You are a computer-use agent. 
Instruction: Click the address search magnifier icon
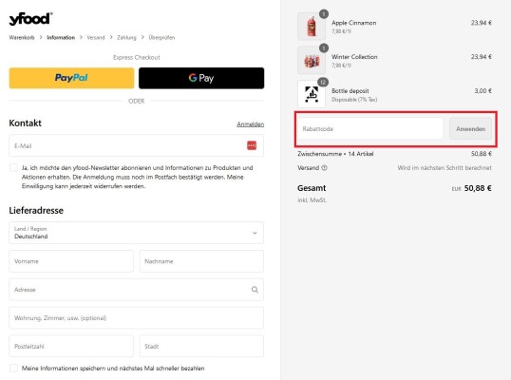[x=255, y=290]
